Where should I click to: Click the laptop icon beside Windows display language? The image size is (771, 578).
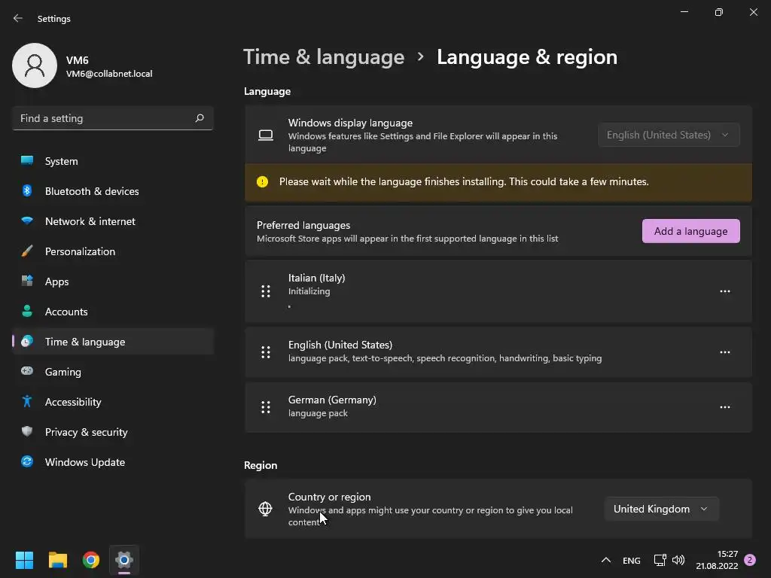(266, 135)
